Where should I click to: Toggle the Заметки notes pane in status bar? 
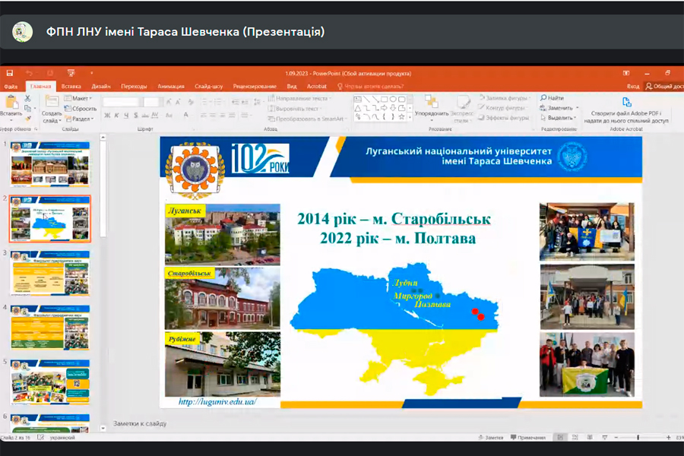click(x=492, y=438)
